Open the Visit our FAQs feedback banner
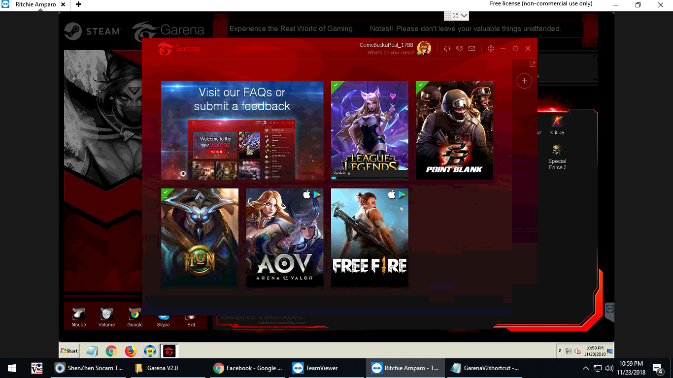Screen dimensions: 673x378 242,130
